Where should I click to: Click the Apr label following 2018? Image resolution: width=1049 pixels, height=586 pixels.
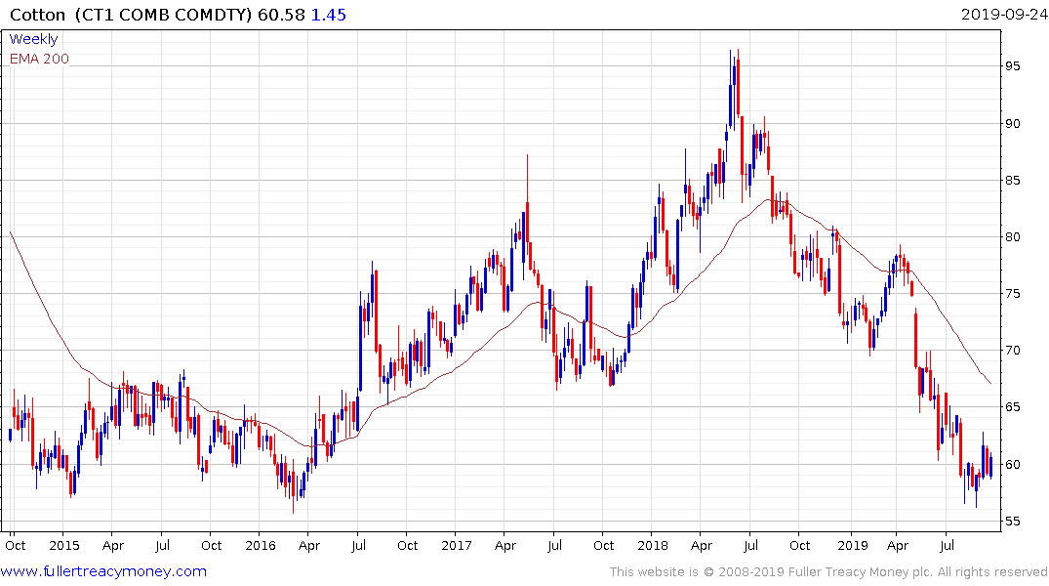point(701,546)
